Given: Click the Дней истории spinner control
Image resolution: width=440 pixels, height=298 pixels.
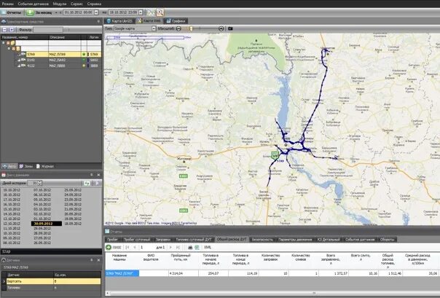Looking at the screenshot, I should [x=40, y=183].
